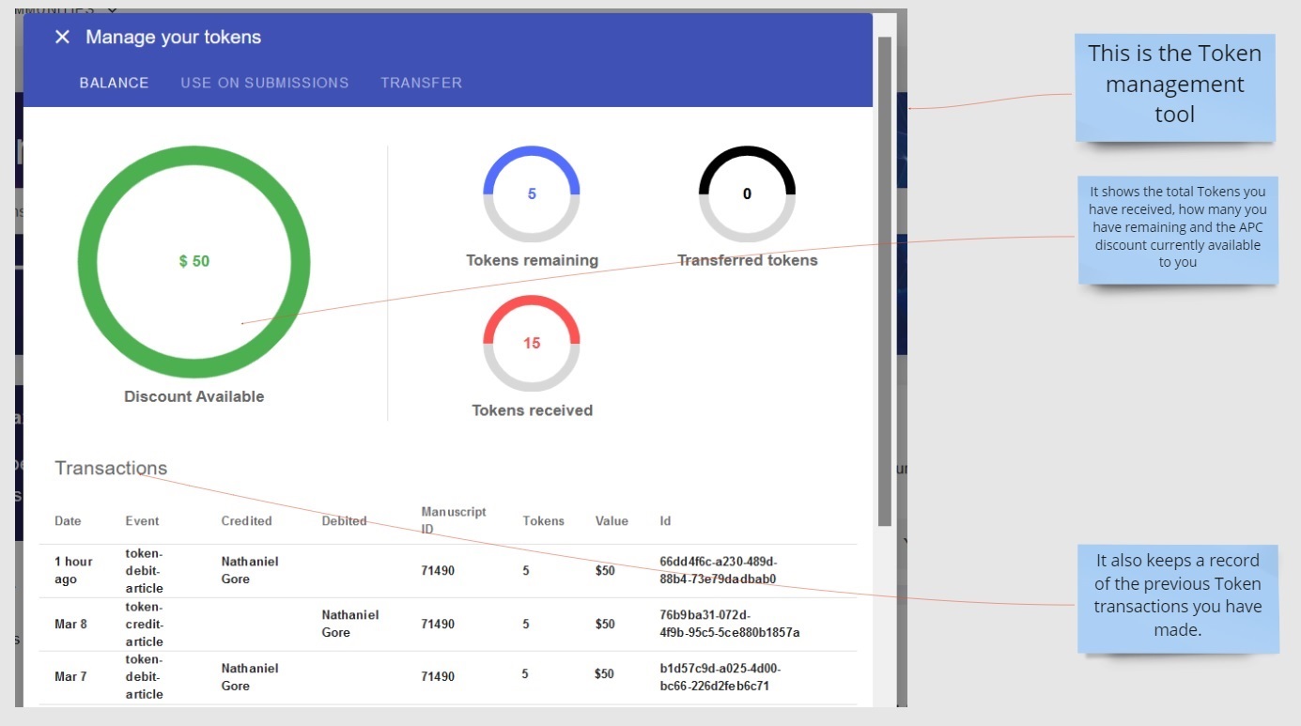Click the dialog's vertical scrollbar thumb
This screenshot has width=1301, height=726.
pyautogui.click(x=885, y=282)
